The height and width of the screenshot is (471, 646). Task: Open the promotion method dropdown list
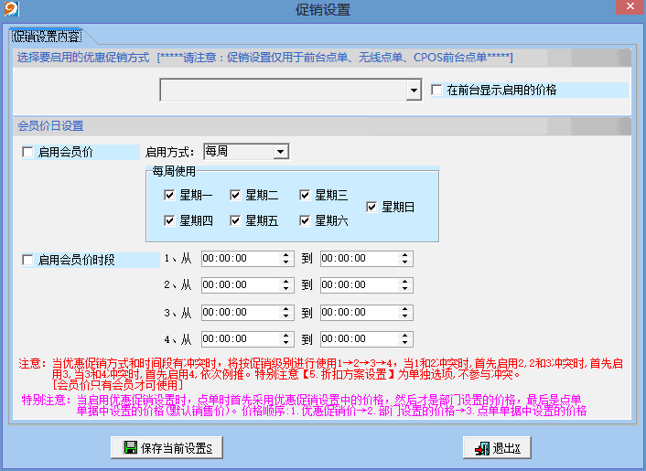[413, 91]
